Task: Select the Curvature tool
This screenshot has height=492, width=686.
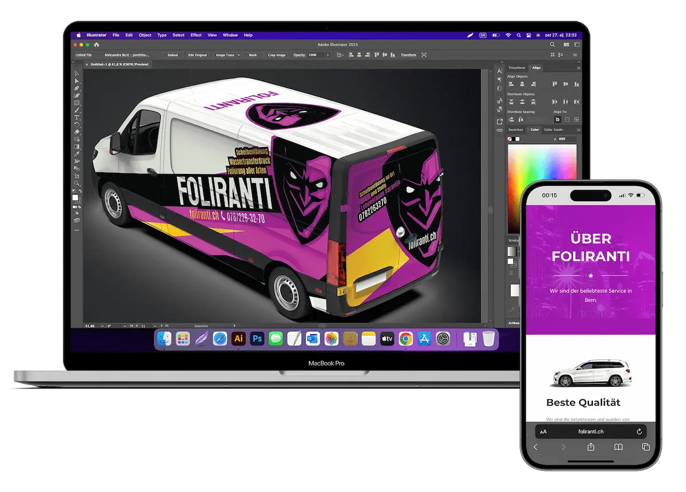Action: pos(77,96)
